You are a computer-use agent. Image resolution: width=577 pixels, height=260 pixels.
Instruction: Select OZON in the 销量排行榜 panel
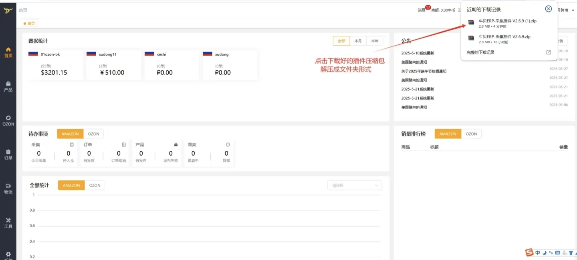point(472,134)
